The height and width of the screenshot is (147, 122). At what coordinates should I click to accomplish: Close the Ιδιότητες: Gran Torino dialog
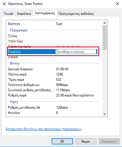pyautogui.click(x=118, y=4)
